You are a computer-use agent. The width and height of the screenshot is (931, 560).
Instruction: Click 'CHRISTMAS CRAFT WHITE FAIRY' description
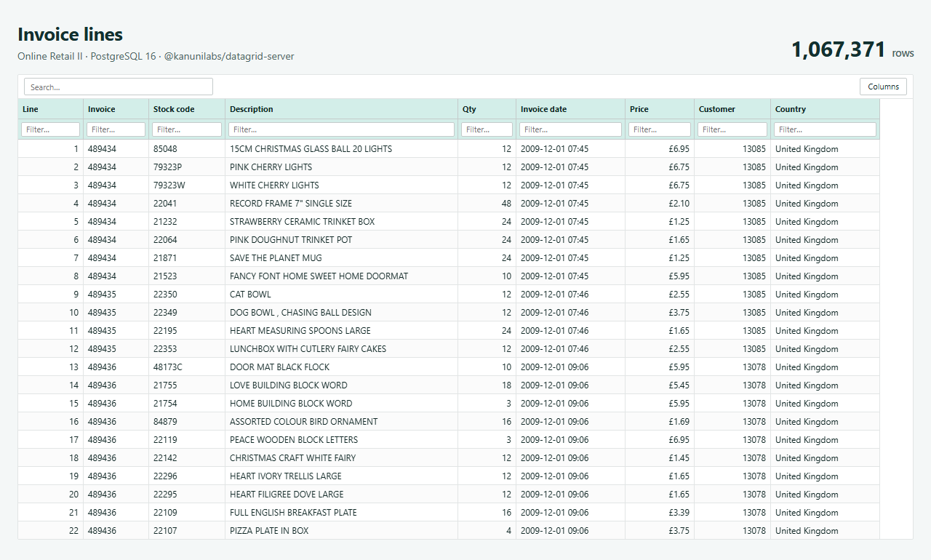(342, 458)
